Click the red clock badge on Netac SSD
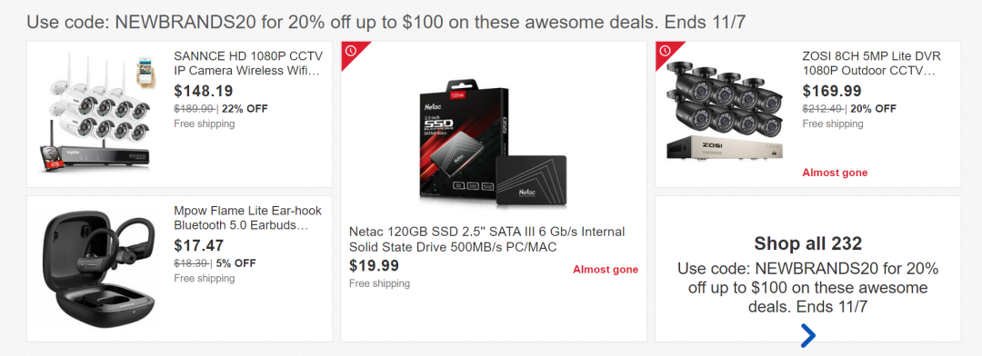The width and height of the screenshot is (982, 356). point(351,51)
